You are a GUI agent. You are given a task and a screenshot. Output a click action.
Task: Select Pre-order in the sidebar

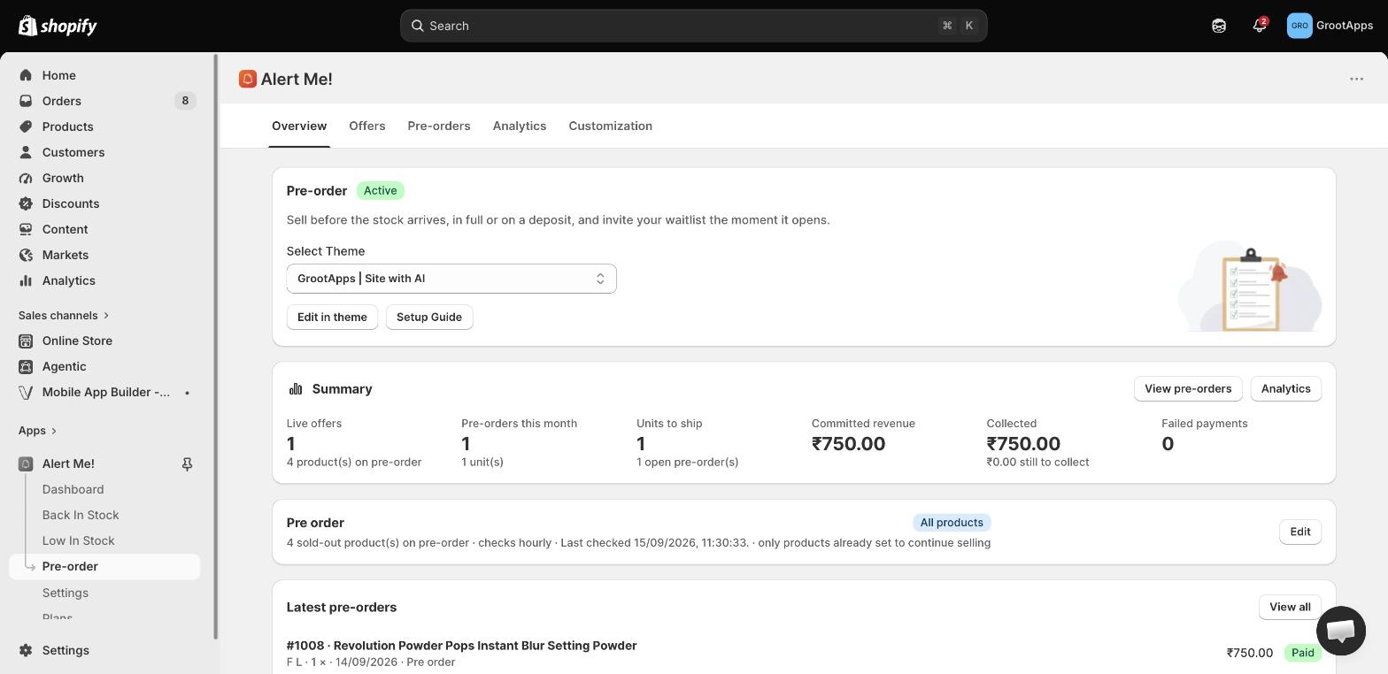click(x=104, y=567)
